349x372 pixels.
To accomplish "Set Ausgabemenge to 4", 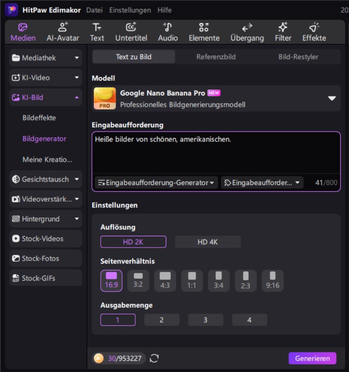I will tap(249, 320).
